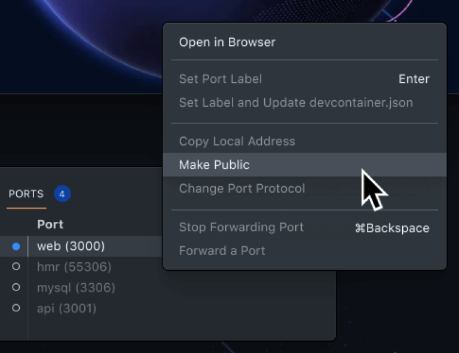459x353 pixels.
Task: Click the status circle next to api (3001)
Action: point(16,308)
